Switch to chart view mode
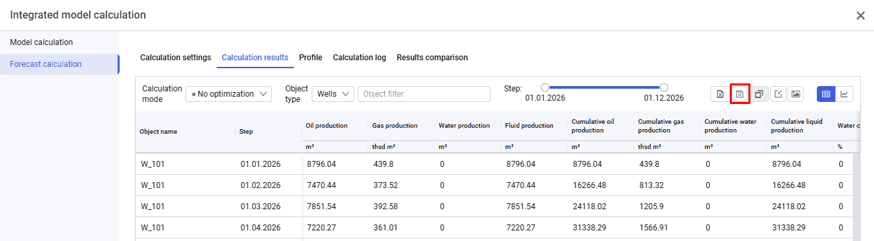 pyautogui.click(x=844, y=94)
